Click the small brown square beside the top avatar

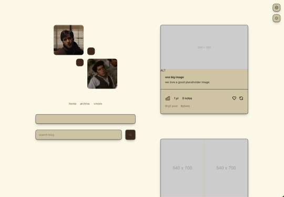click(91, 51)
